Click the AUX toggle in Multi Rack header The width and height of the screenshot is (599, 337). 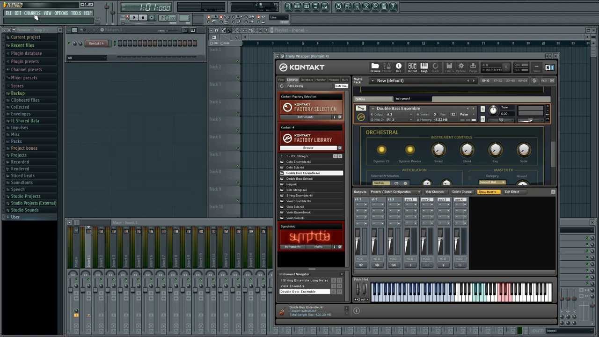point(544,81)
